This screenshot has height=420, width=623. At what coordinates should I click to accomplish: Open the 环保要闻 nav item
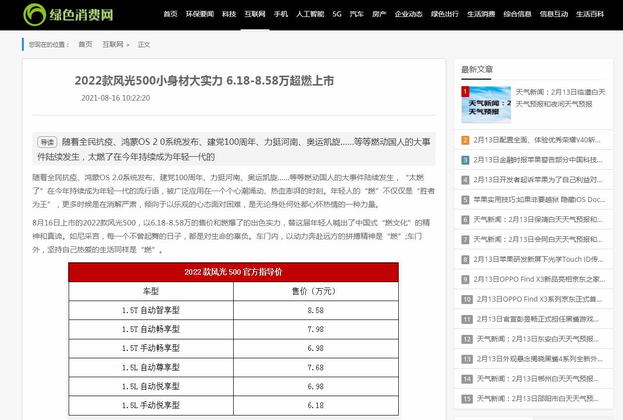pos(200,14)
